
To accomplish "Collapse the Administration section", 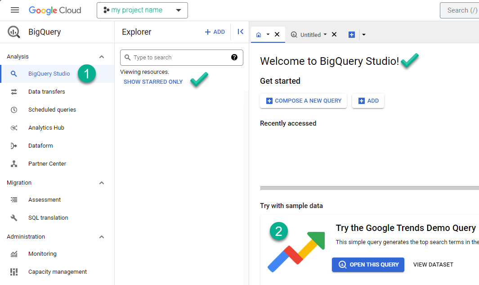I will click(102, 237).
